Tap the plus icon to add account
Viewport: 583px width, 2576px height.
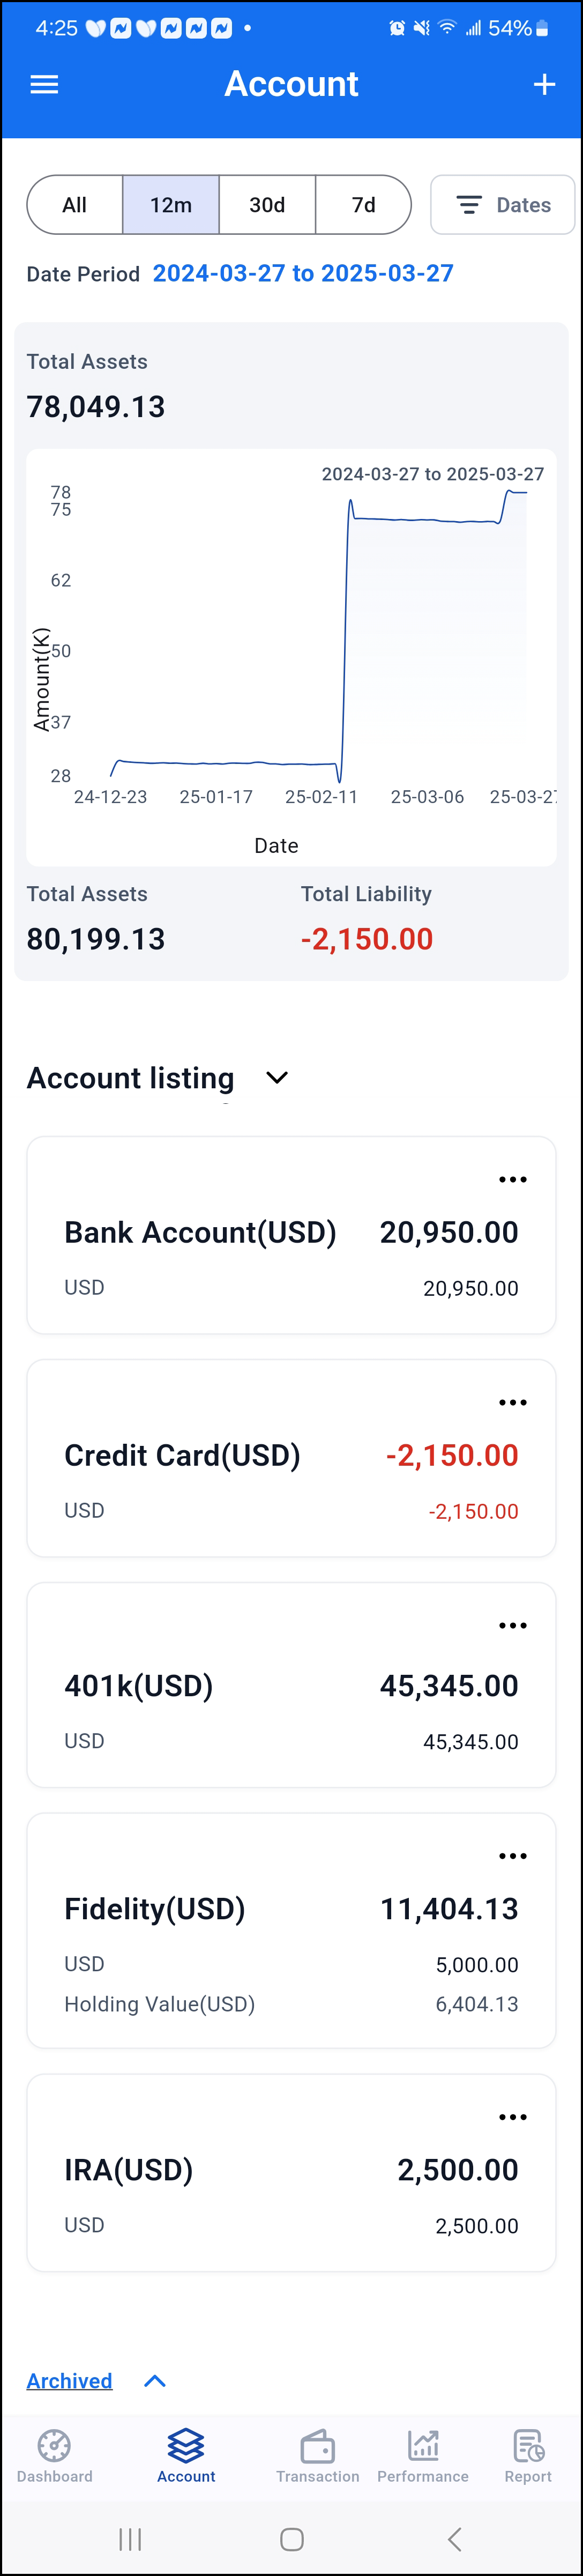tap(544, 85)
